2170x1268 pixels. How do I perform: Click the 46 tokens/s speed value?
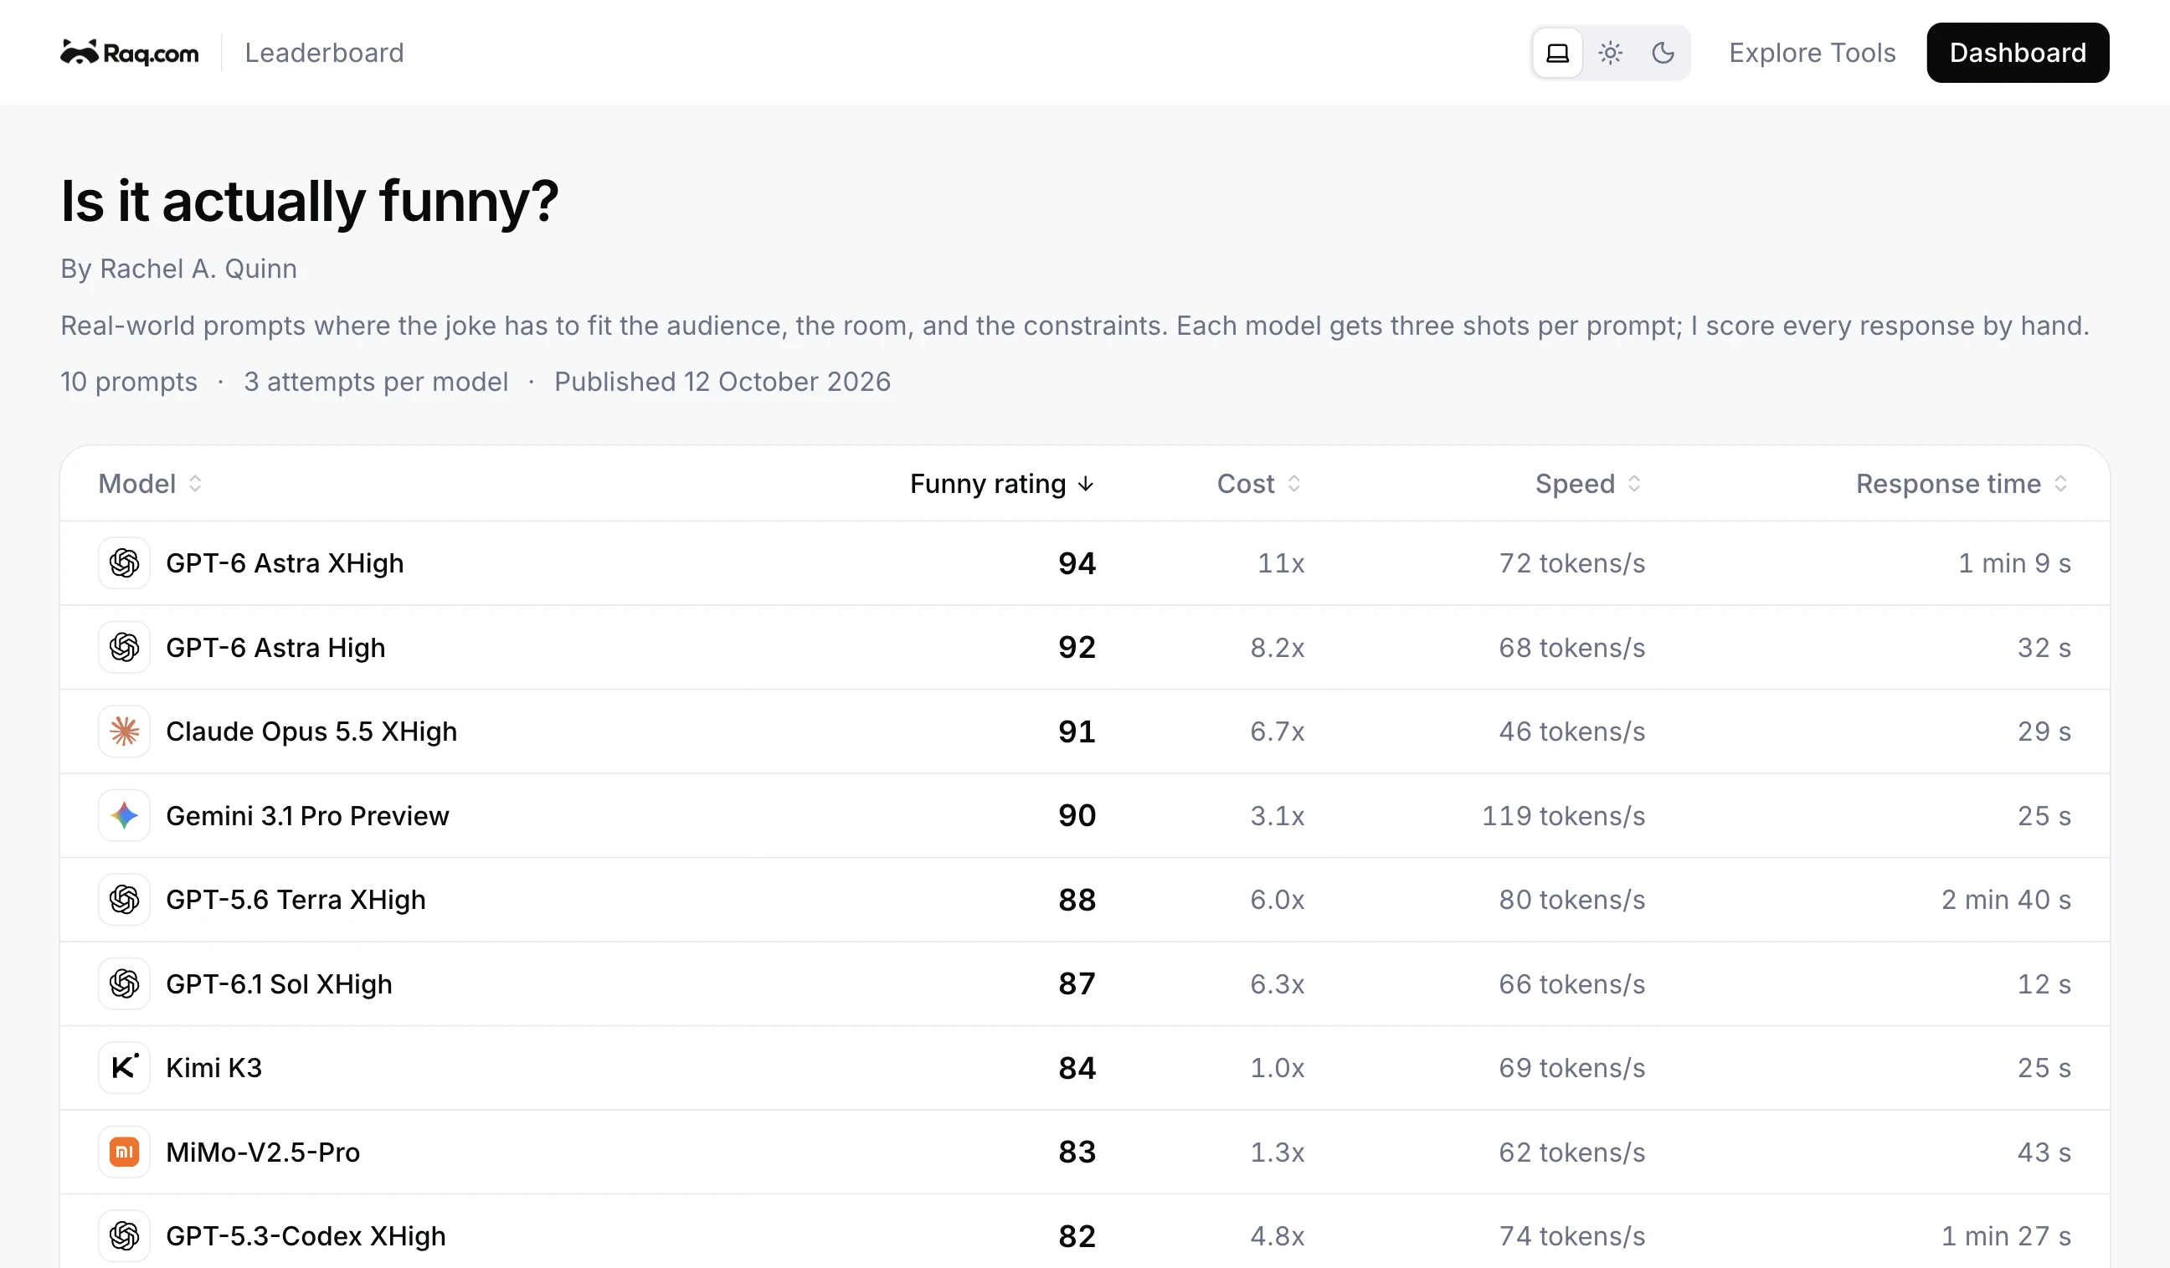coord(1571,732)
